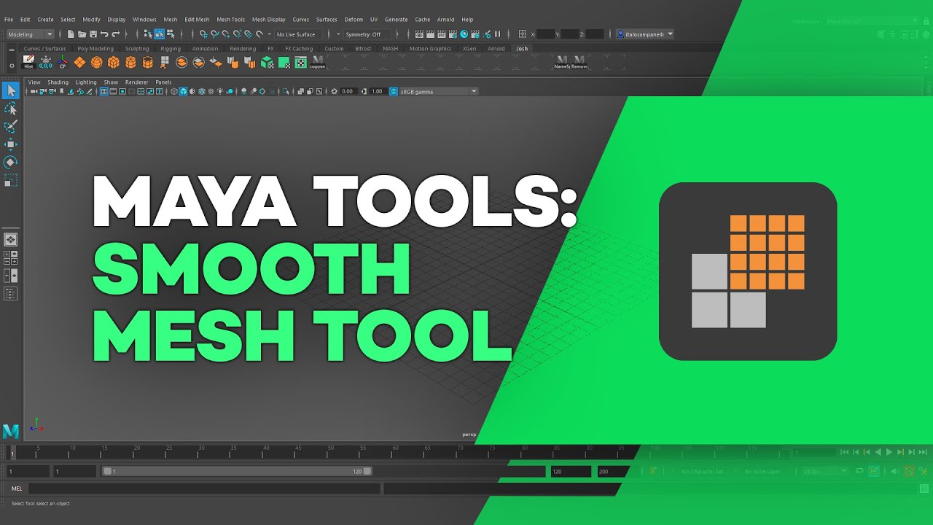Click the Open Scene folder icon
933x525 pixels.
(82, 34)
